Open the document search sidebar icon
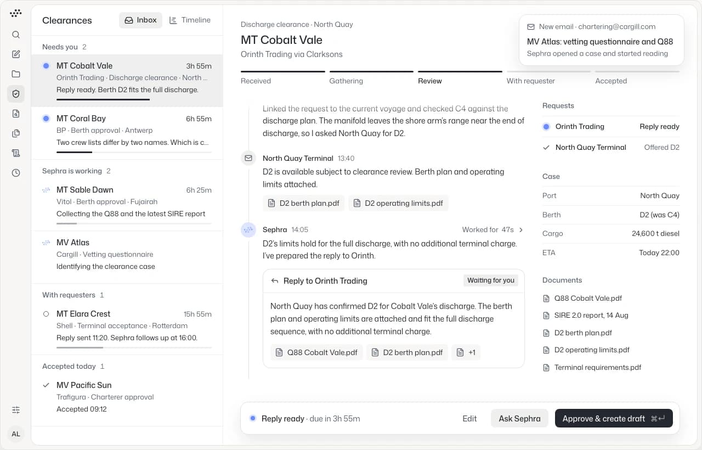The width and height of the screenshot is (702, 450). [16, 114]
